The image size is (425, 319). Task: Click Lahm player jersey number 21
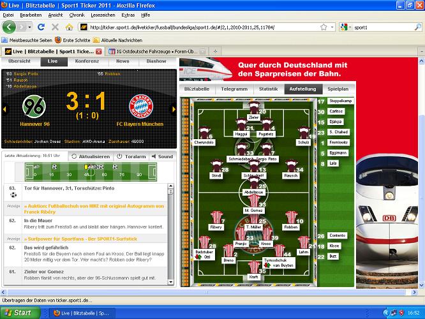pyautogui.click(x=304, y=242)
